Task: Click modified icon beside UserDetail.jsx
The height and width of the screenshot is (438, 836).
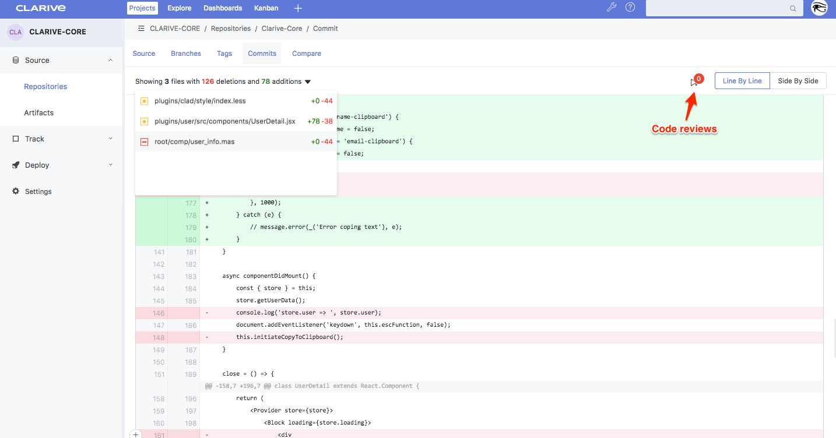Action: click(145, 122)
